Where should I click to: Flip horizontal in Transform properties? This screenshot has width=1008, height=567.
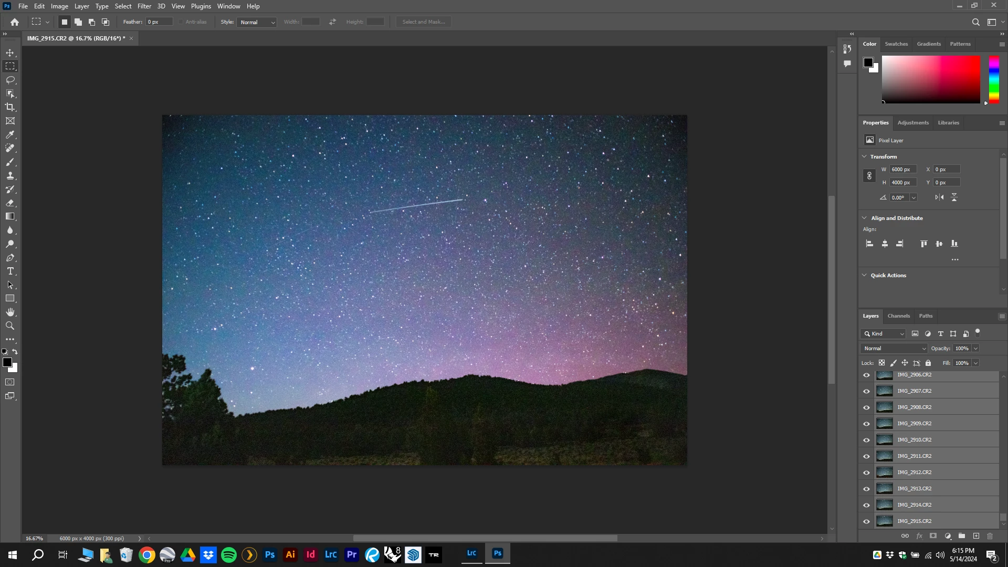pos(939,197)
